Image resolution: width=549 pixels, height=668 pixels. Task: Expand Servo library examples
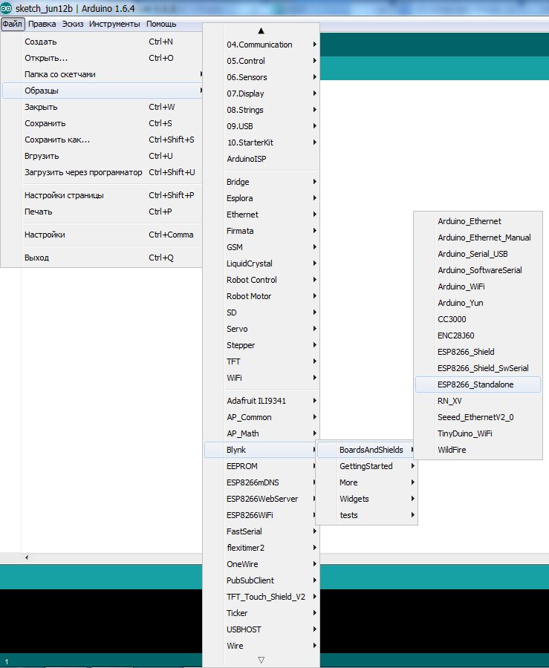[261, 329]
